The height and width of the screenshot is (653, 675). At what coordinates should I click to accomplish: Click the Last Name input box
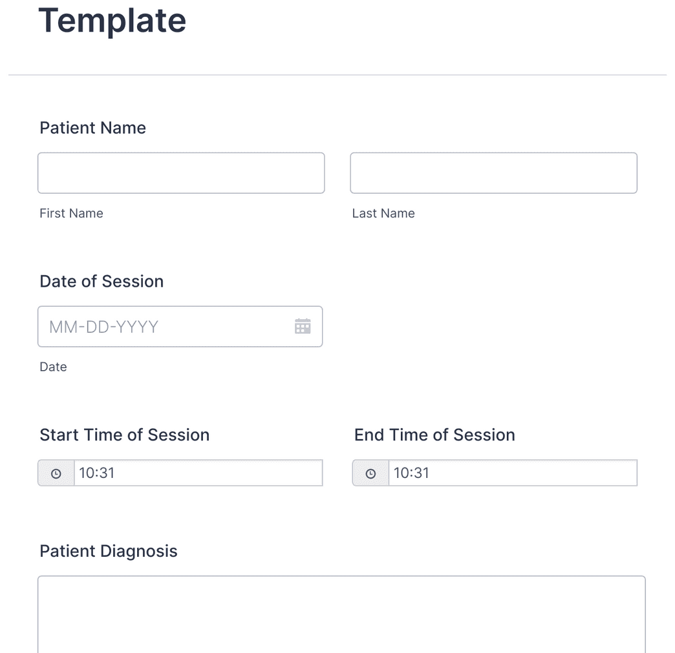tap(493, 172)
